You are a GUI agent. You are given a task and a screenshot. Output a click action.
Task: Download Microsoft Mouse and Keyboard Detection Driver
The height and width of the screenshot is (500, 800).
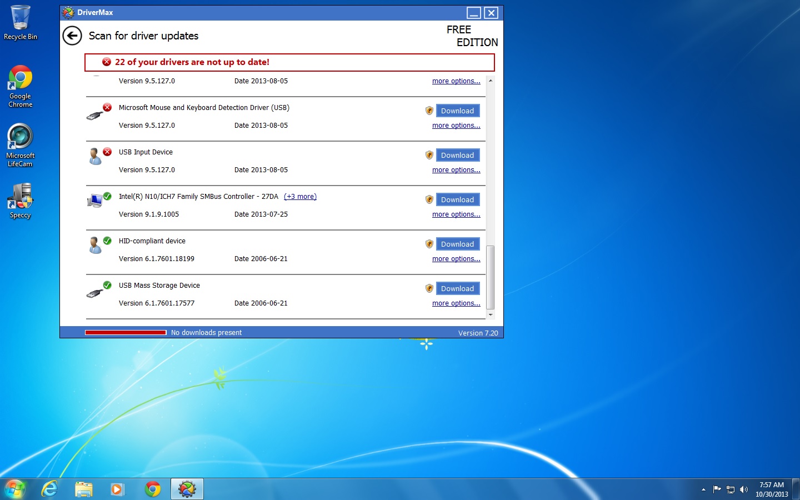(458, 111)
